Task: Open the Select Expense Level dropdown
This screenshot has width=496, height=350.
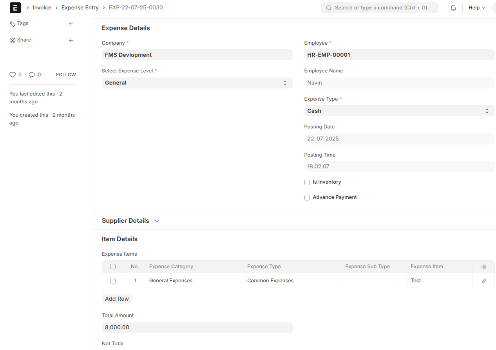Action: point(197,83)
